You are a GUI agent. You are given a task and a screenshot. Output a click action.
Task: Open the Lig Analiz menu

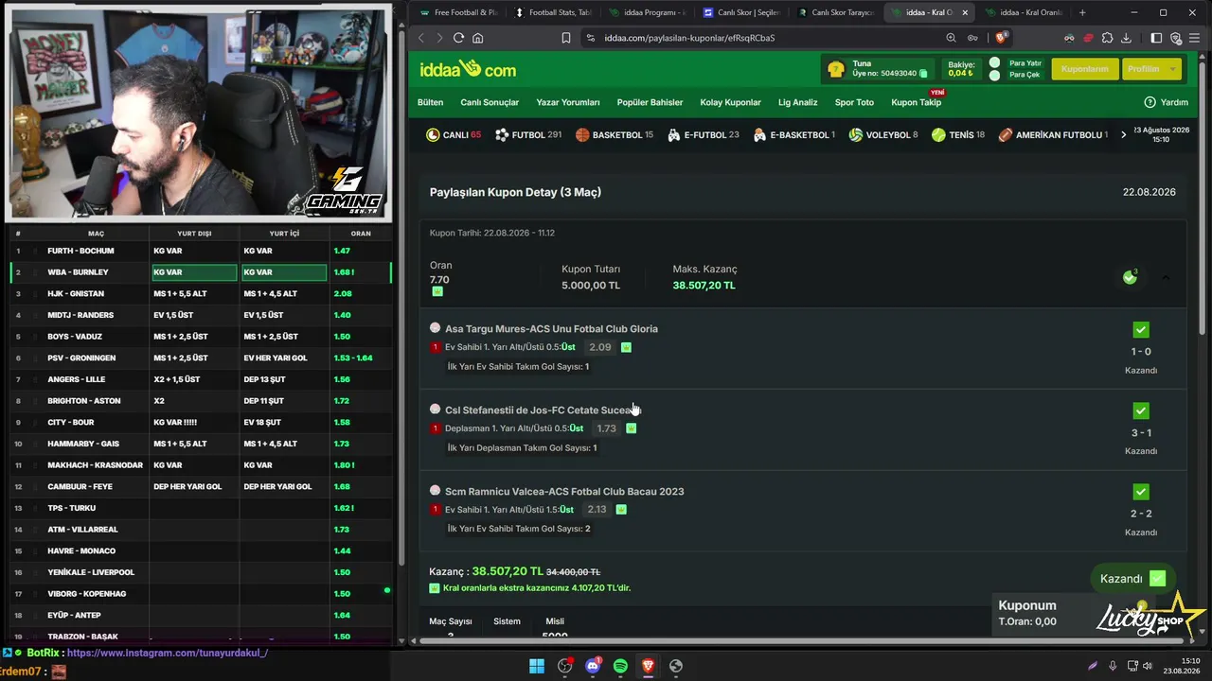pos(798,102)
